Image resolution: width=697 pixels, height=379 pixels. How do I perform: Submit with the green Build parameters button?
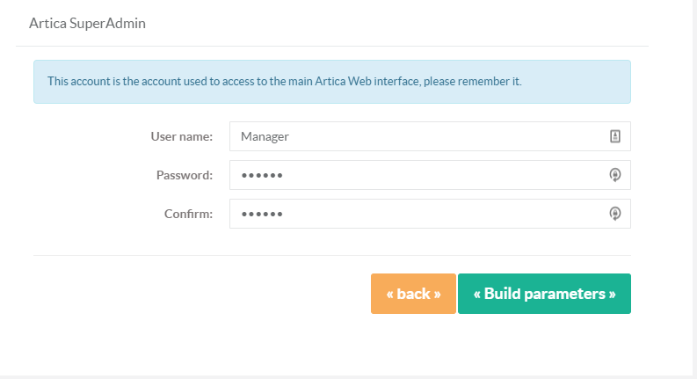544,294
